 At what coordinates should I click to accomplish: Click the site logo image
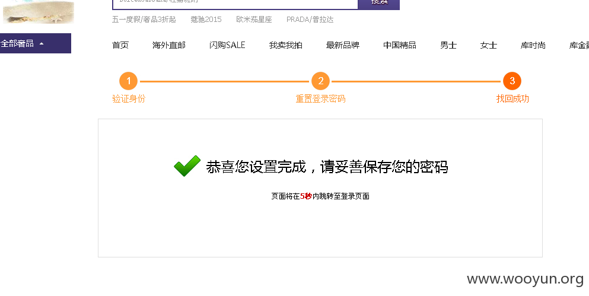39,11
